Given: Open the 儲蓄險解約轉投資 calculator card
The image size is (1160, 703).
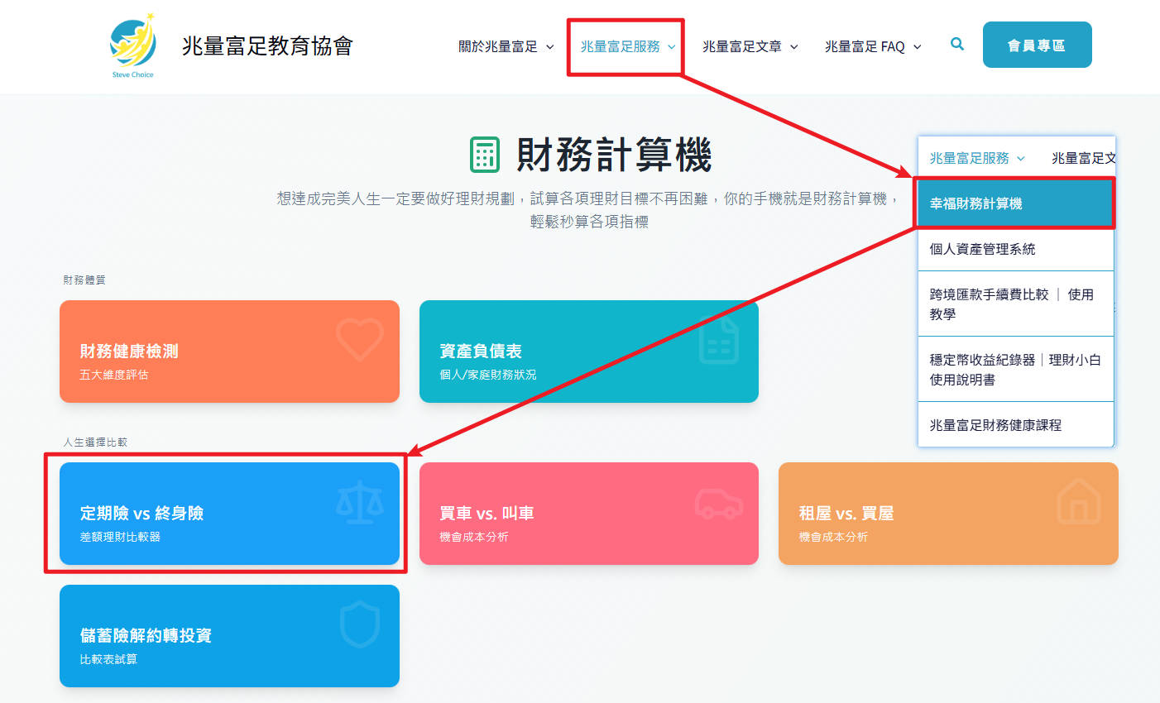Looking at the screenshot, I should (x=229, y=636).
